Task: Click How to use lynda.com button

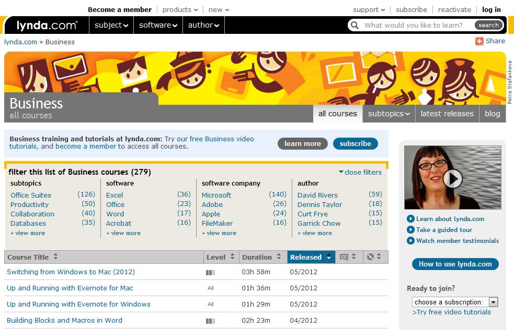Action: [455, 264]
